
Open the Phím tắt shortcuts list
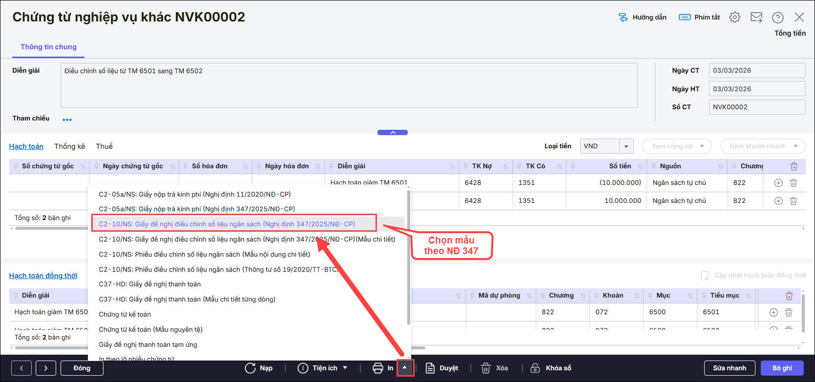(699, 18)
